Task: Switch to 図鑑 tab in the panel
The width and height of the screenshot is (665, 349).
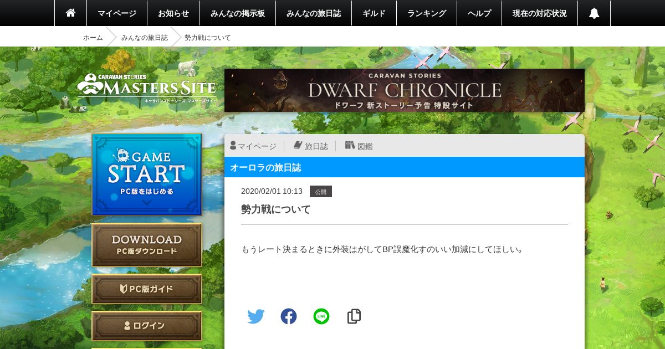Action: (359, 146)
